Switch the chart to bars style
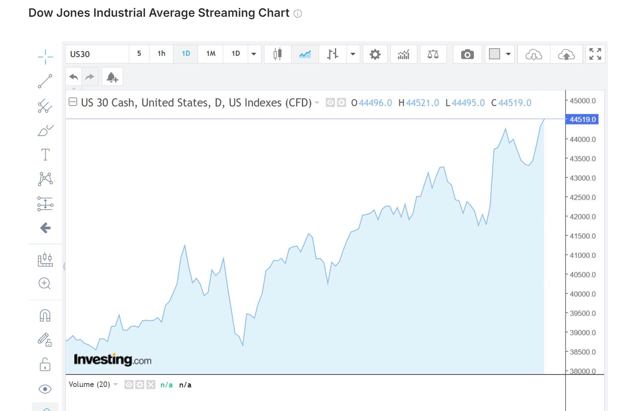Image resolution: width=626 pixels, height=411 pixels. tap(332, 54)
